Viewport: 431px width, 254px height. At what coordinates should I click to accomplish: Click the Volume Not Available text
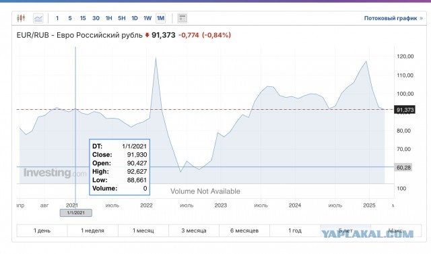[x=205, y=191]
